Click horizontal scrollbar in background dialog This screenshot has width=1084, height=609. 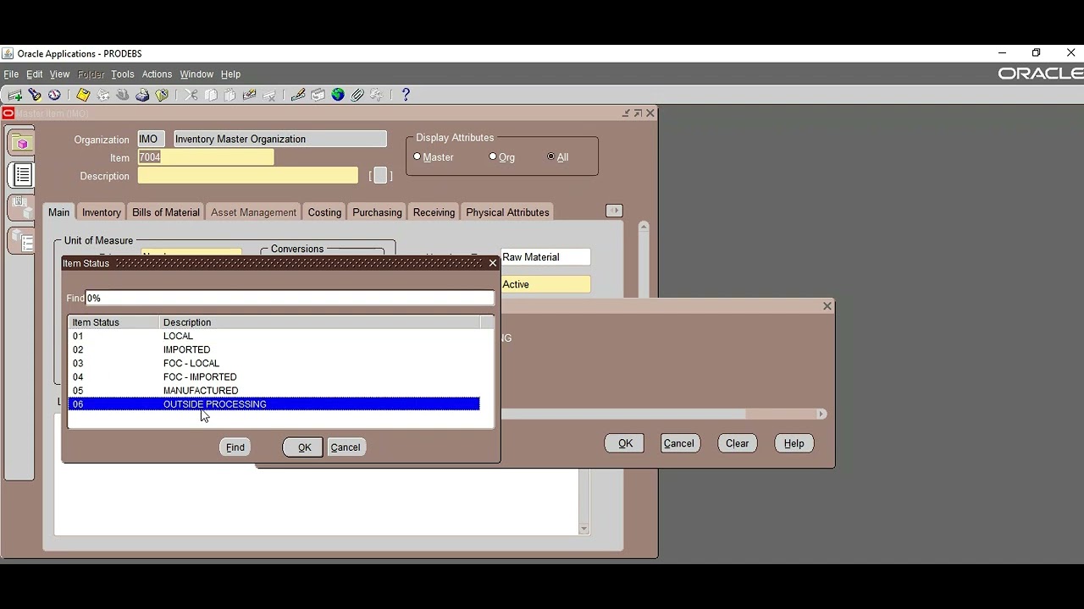point(663,414)
